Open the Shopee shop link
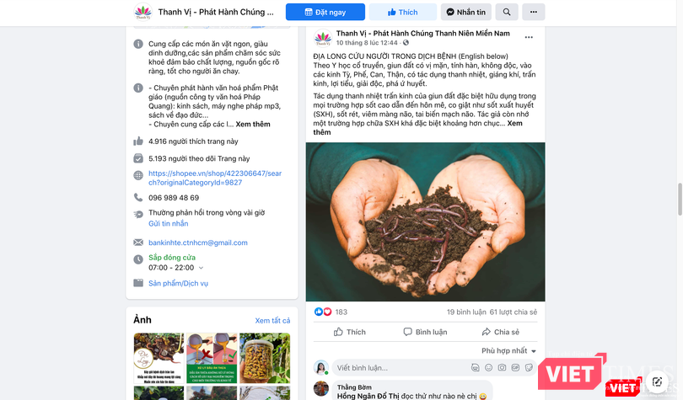This screenshot has height=400, width=683. coord(215,178)
